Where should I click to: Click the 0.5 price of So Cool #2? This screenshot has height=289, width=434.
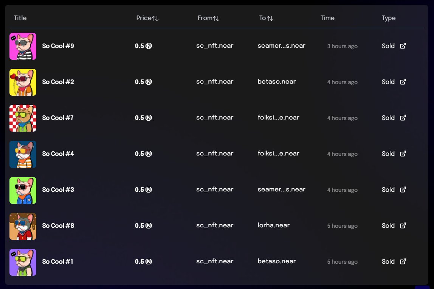[x=143, y=82]
